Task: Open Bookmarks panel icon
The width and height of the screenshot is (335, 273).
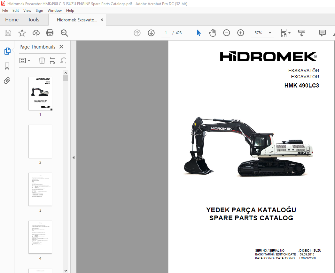Action: [7, 66]
